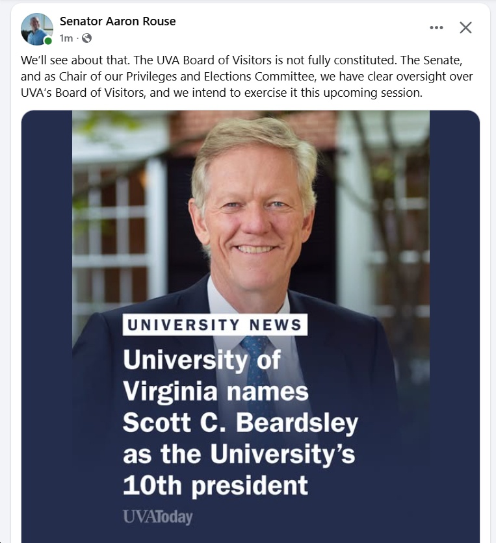Click "10th president" in the headline
Viewport: 496px width, 543px height.
tap(215, 485)
